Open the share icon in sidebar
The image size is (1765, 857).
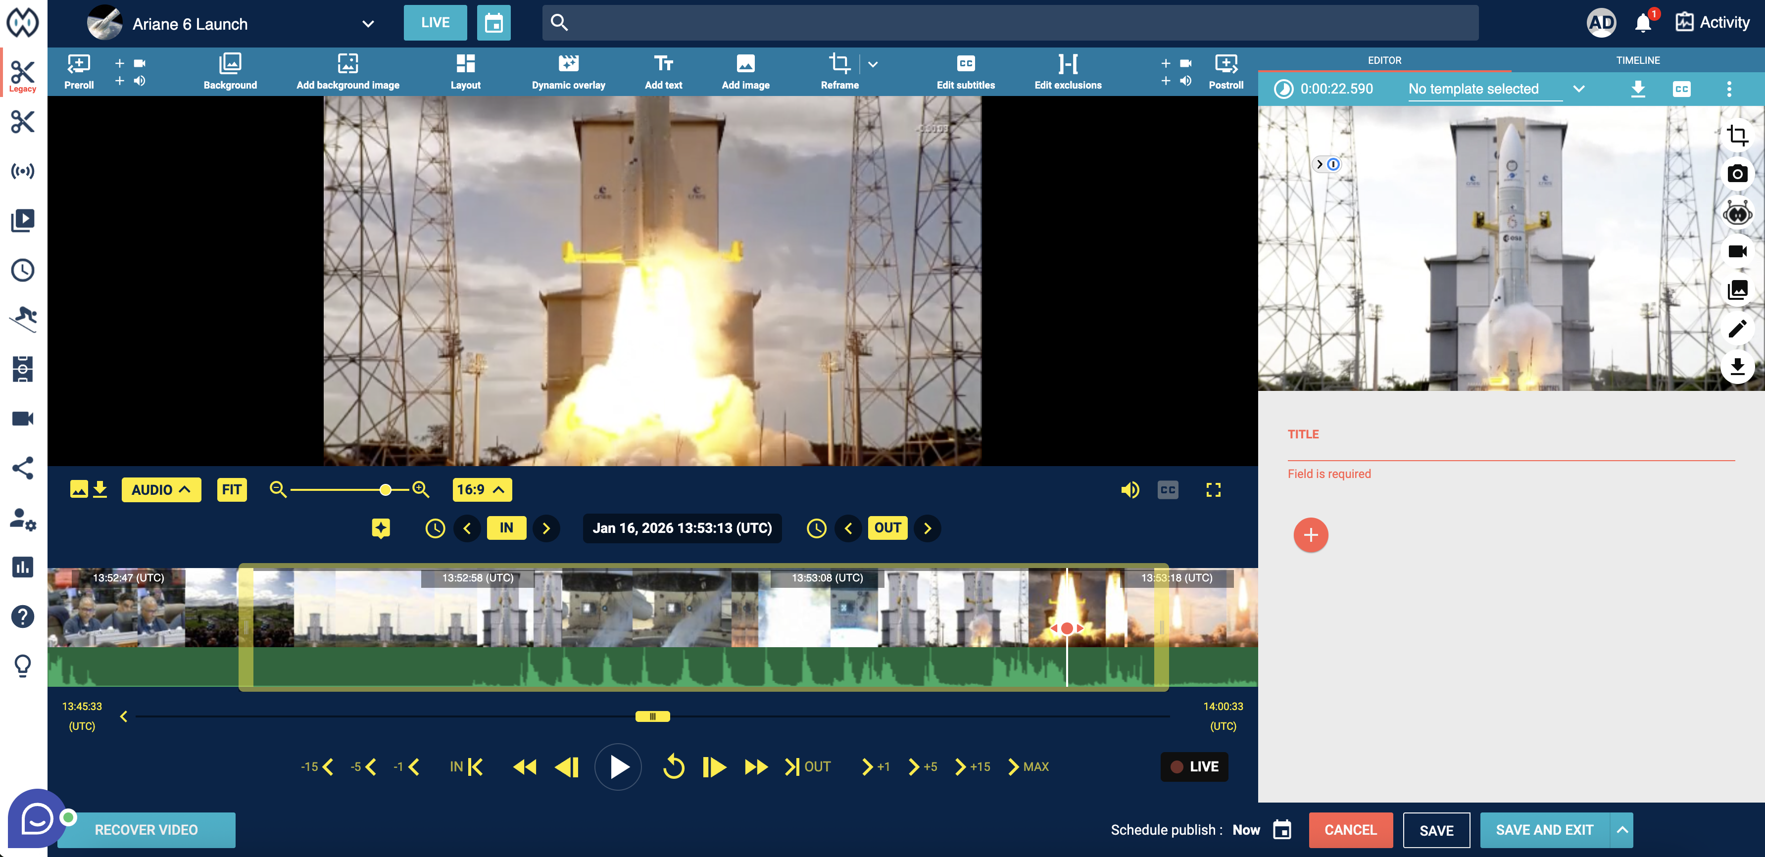tap(23, 469)
